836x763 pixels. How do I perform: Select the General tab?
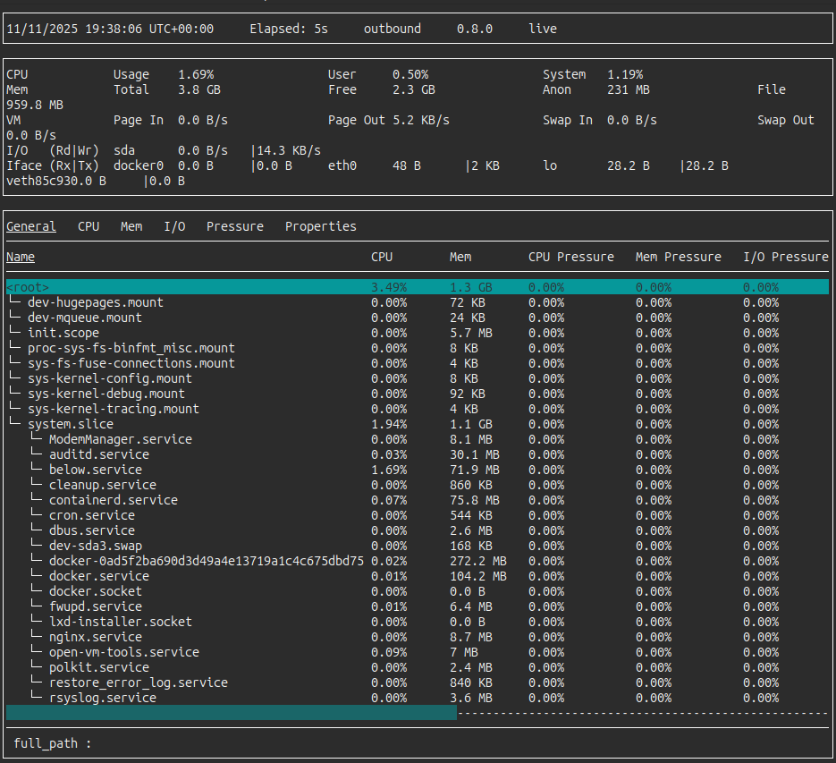[31, 226]
